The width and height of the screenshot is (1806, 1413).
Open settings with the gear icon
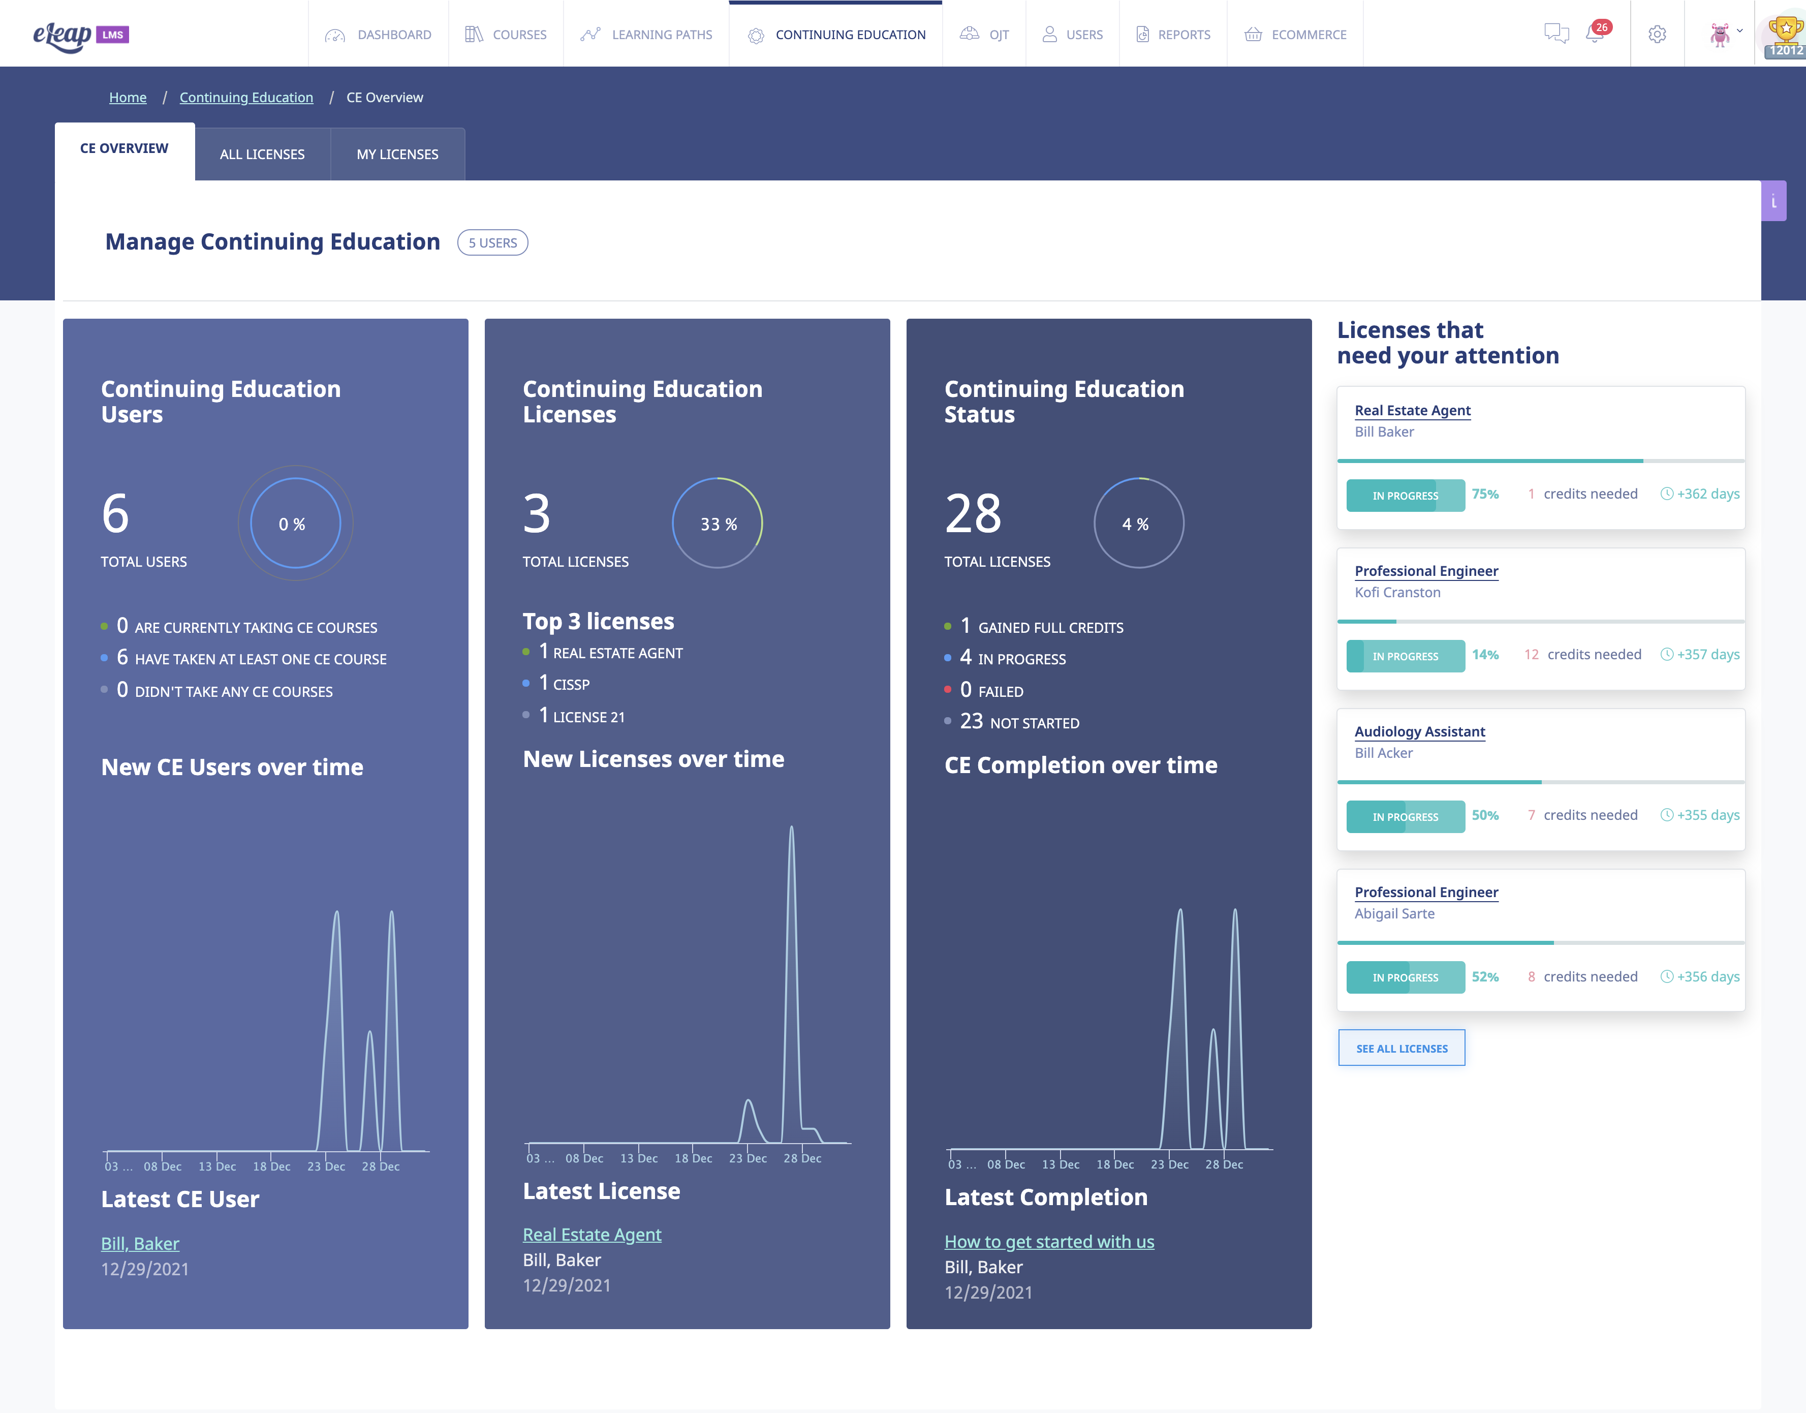pos(1657,35)
